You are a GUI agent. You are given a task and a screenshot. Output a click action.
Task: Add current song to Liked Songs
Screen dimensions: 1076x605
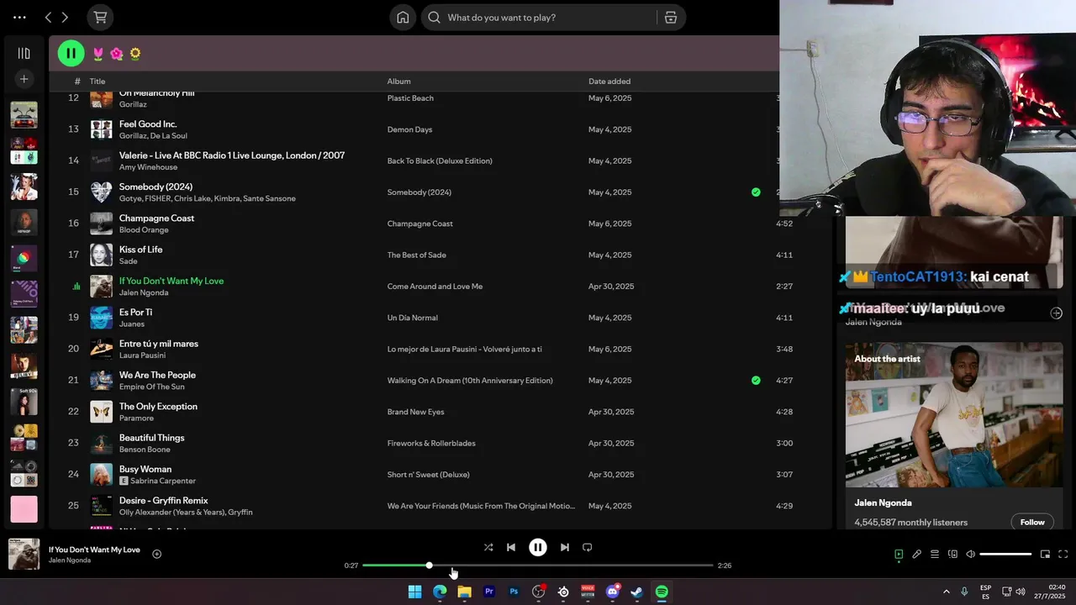pyautogui.click(x=156, y=554)
